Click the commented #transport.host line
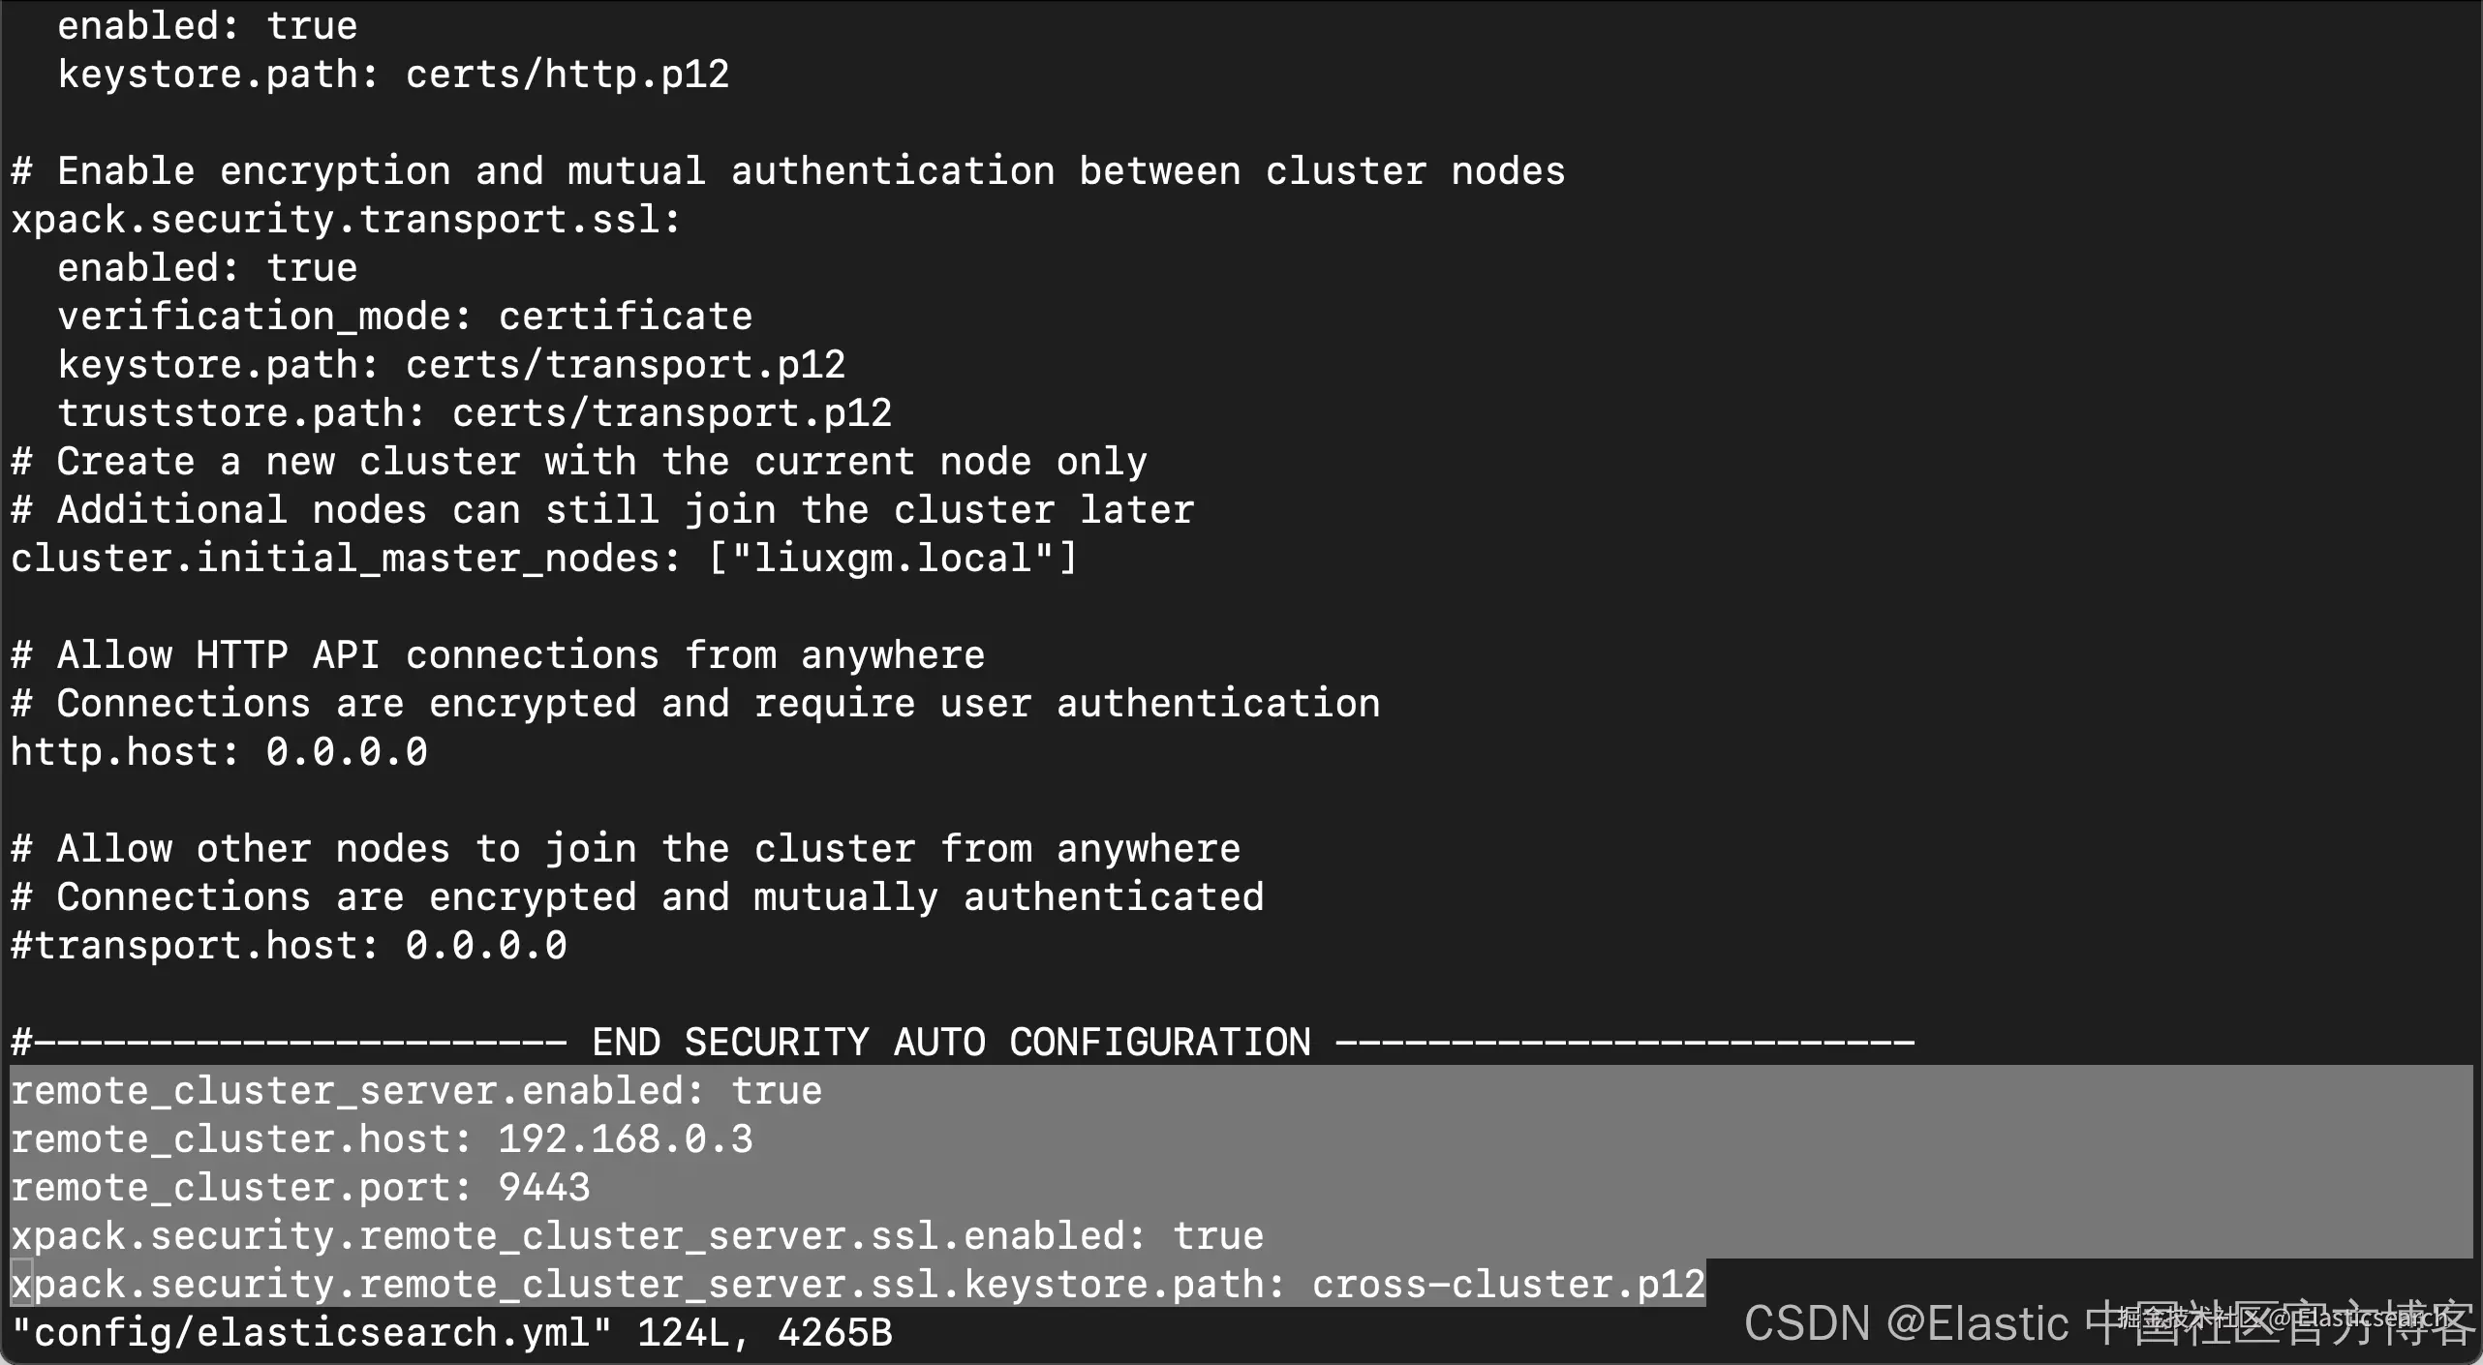 point(289,946)
